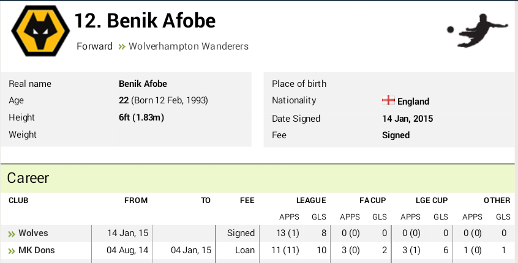Click the FA CUP column header
The image size is (518, 263).
tap(372, 201)
